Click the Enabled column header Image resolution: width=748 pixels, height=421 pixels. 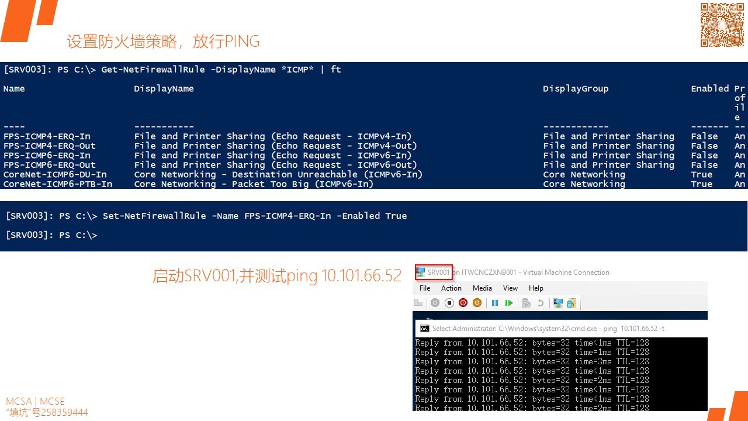[x=710, y=89]
